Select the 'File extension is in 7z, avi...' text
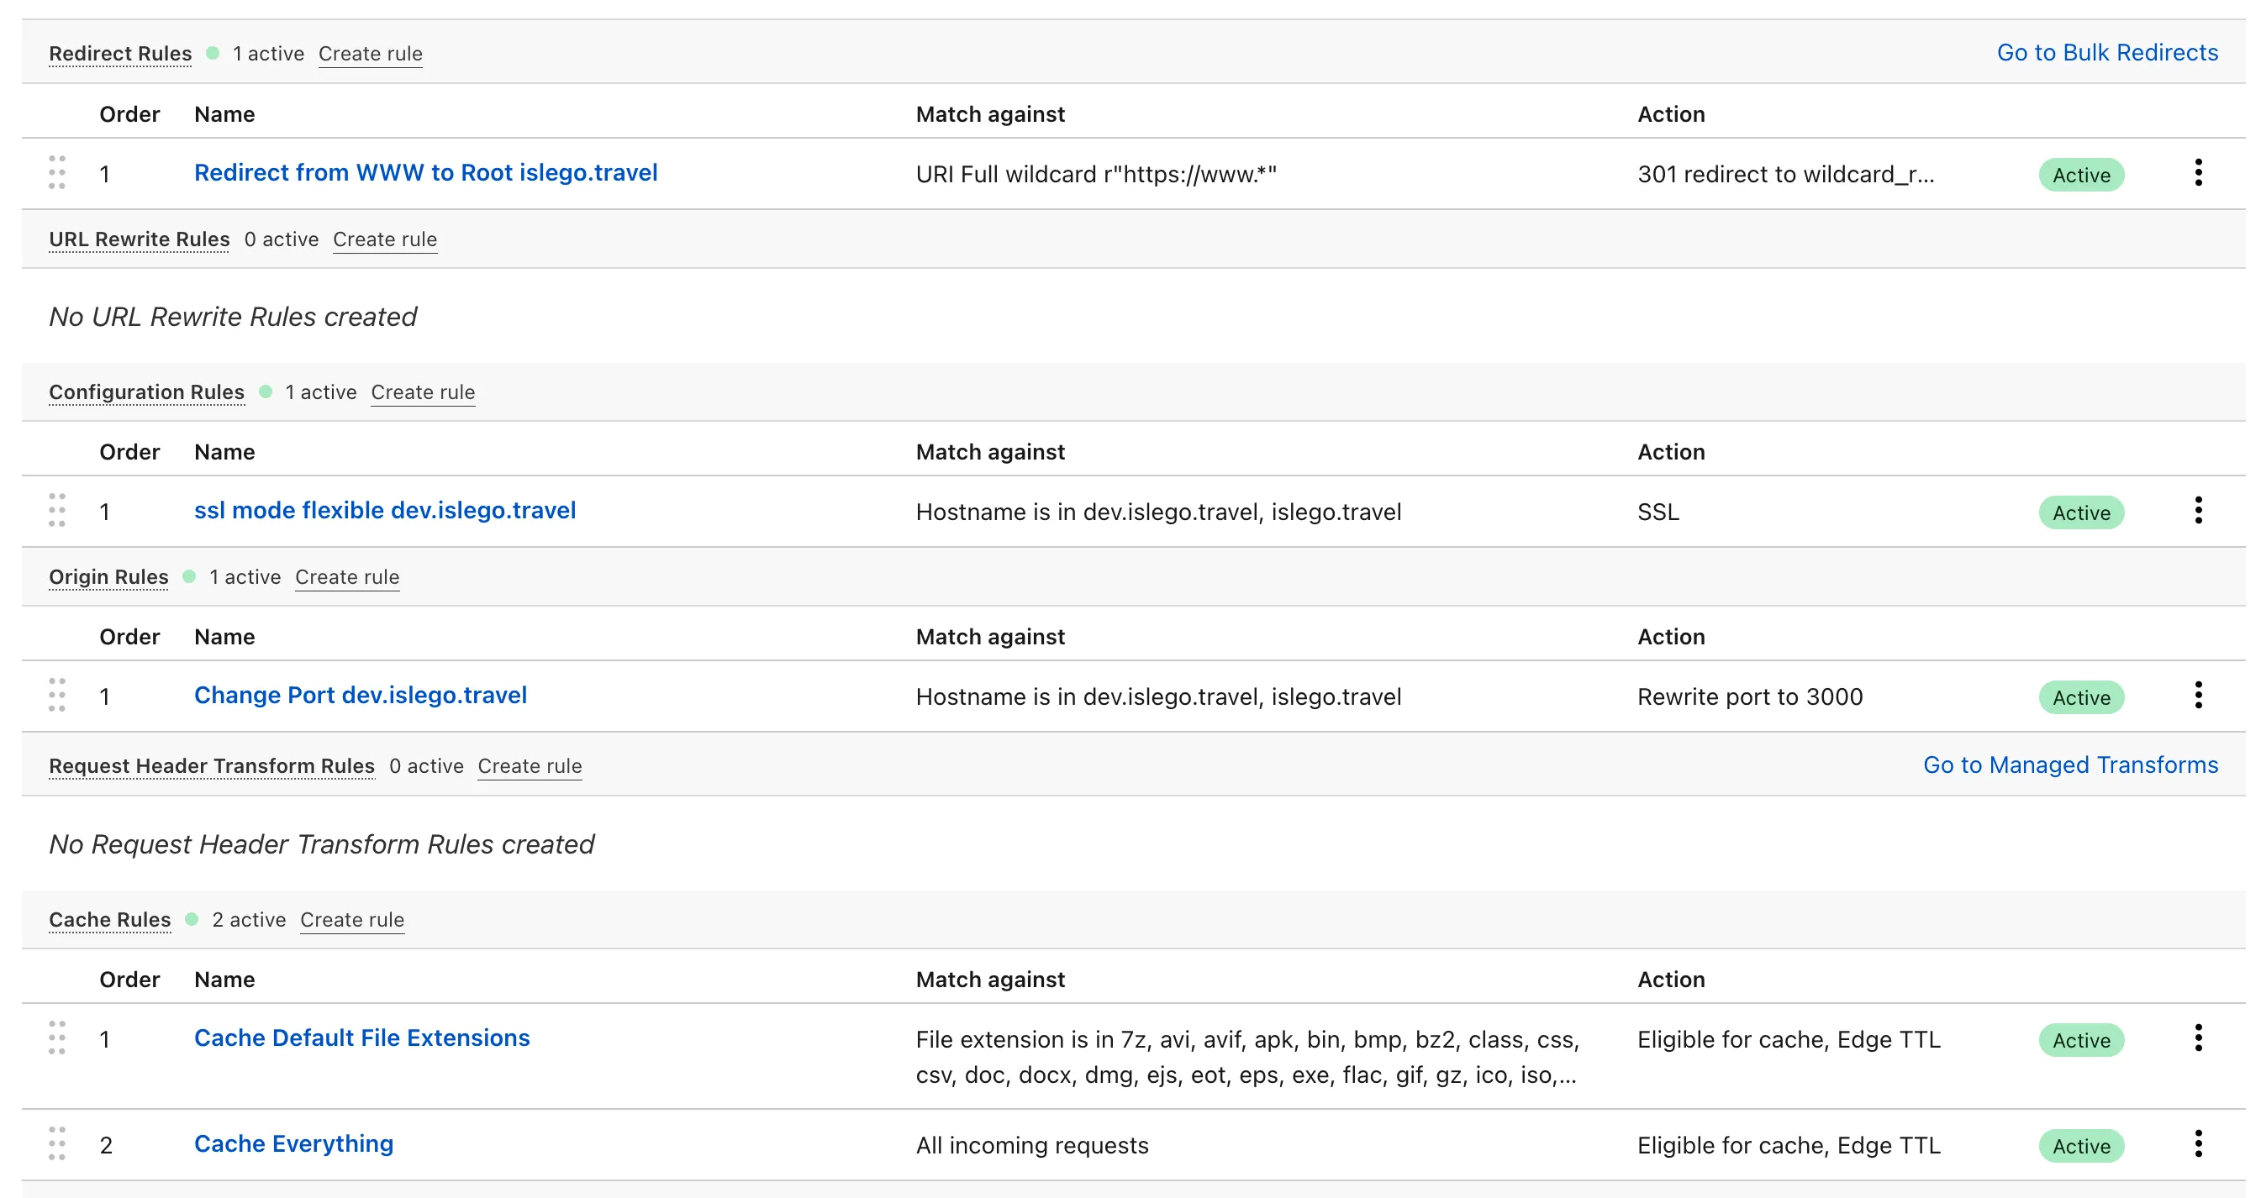This screenshot has height=1198, width=2261. (1247, 1058)
